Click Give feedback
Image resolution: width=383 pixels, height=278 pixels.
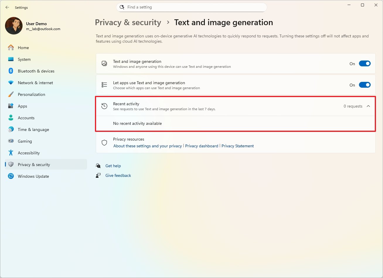click(x=118, y=175)
